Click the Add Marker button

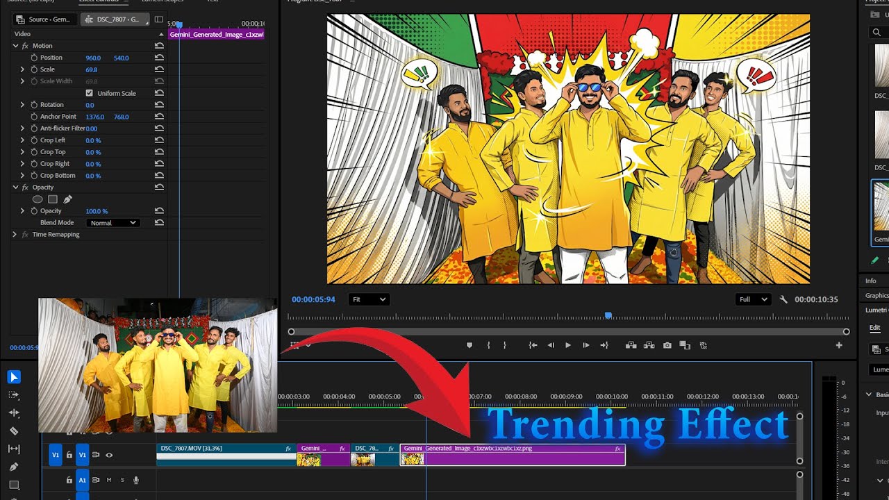pos(470,345)
